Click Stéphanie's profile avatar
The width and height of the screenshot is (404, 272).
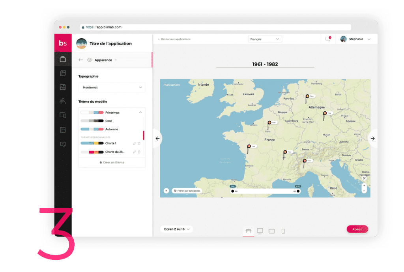tap(344, 39)
